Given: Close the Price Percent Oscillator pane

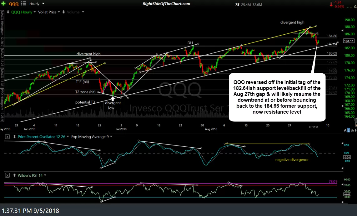Looking at the screenshot, I should [7, 137].
